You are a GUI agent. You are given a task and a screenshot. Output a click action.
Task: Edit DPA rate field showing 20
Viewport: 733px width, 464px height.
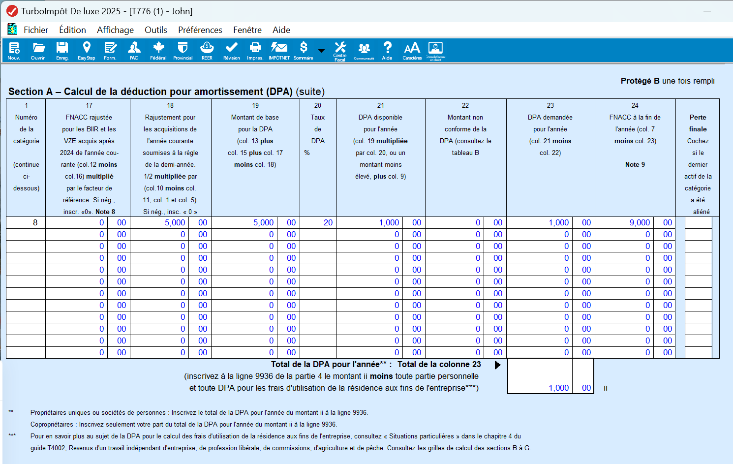click(x=318, y=222)
